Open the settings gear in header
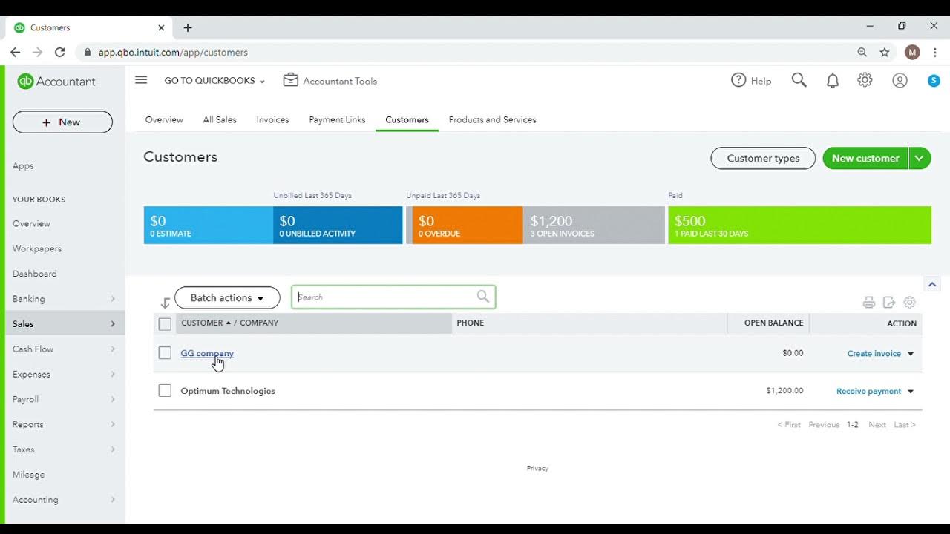 [865, 80]
